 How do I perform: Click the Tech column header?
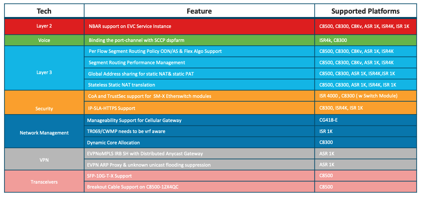coord(44,11)
